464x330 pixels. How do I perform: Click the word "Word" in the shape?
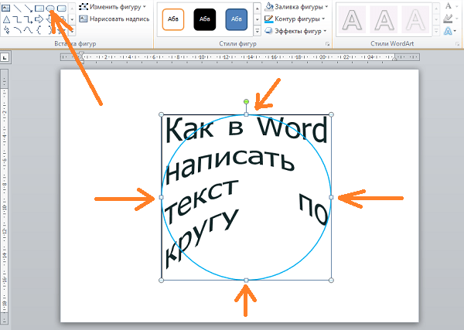[x=292, y=130]
